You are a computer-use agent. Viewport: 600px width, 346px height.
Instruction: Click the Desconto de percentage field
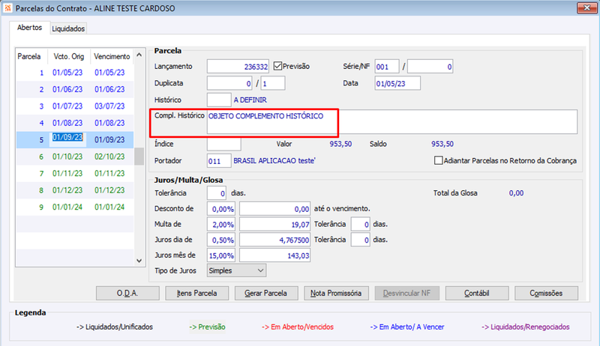(x=221, y=209)
